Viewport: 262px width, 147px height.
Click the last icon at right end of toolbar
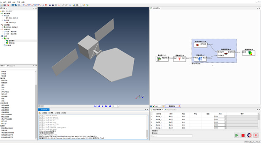pos(87,5)
